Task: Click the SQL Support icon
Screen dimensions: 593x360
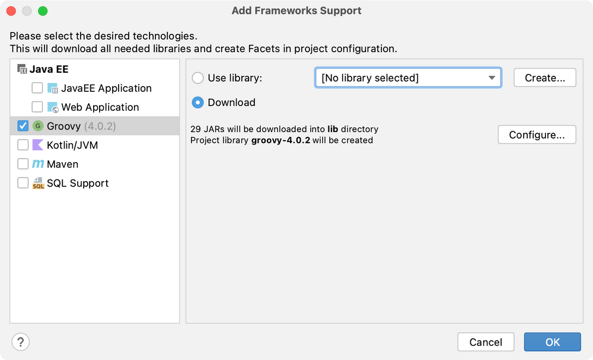Action: [x=38, y=183]
